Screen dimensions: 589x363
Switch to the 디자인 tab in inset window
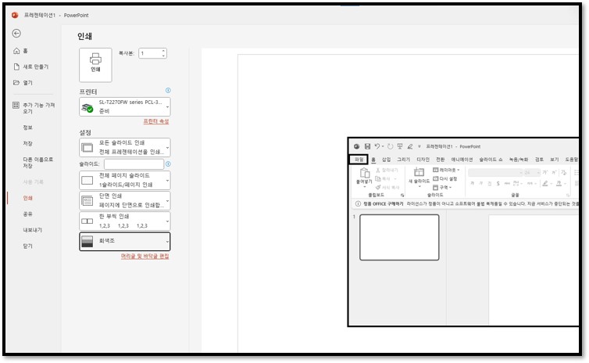point(423,160)
